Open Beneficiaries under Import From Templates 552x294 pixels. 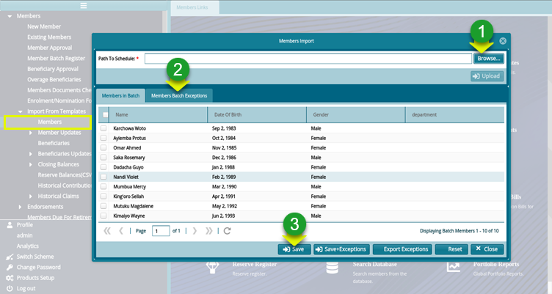(54, 143)
